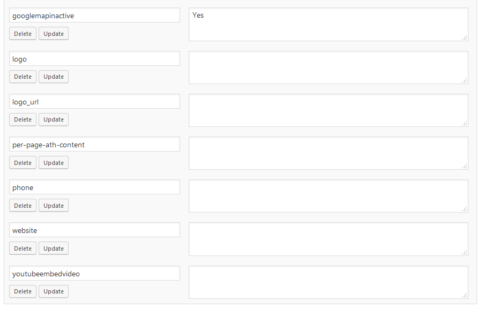Click the youtubeembedvideo name input
483x309 pixels.
coord(94,274)
